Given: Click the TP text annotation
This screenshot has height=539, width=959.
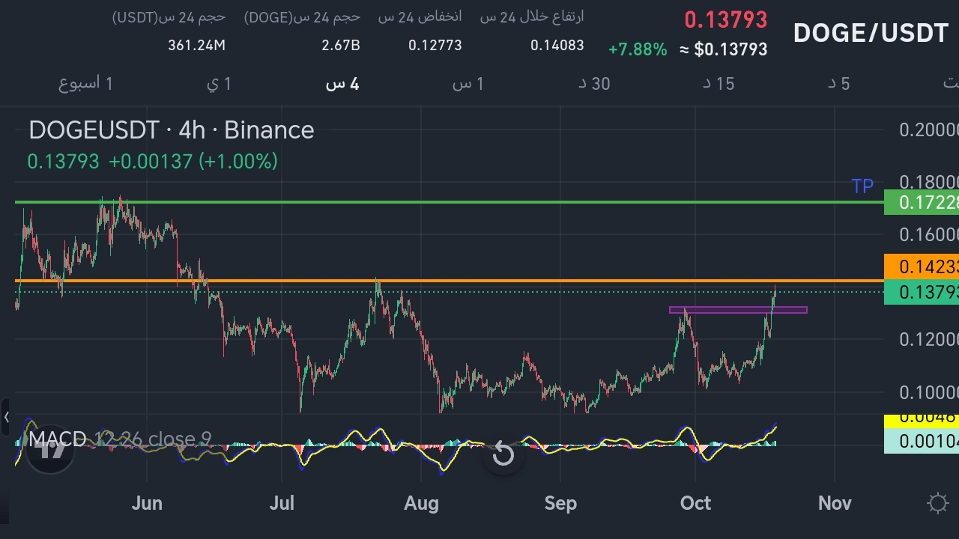Looking at the screenshot, I should pyautogui.click(x=862, y=186).
